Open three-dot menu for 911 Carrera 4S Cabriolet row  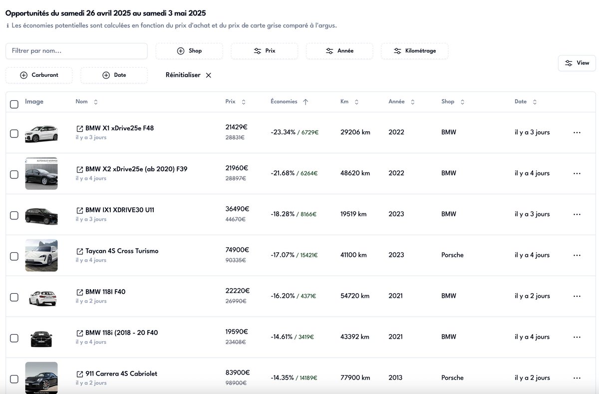tap(577, 378)
